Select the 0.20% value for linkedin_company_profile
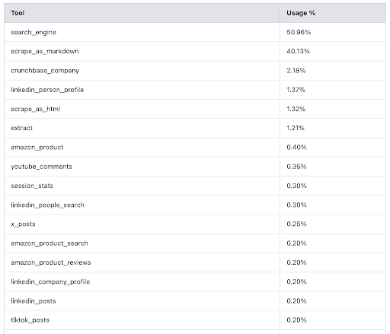Screen dimensions: 390x334 296,282
